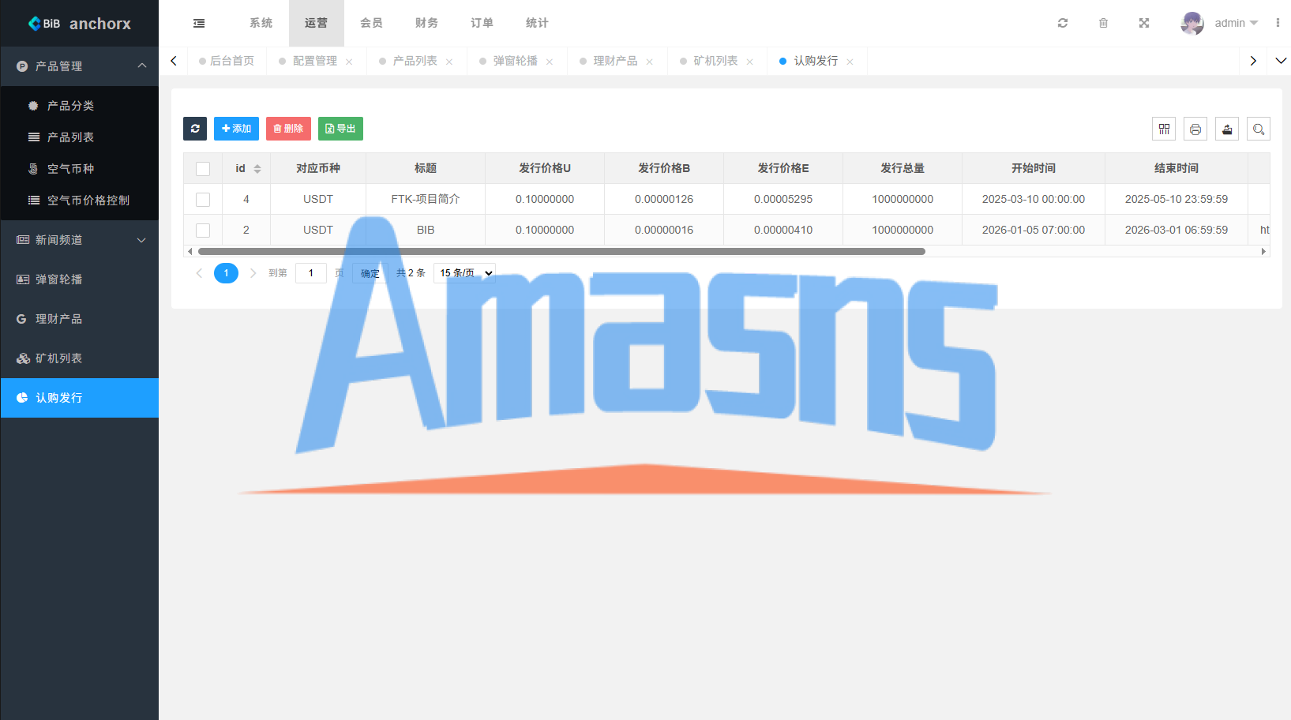The width and height of the screenshot is (1291, 720).
Task: Click the horizontal table scrollbar thumb
Action: pyautogui.click(x=561, y=252)
